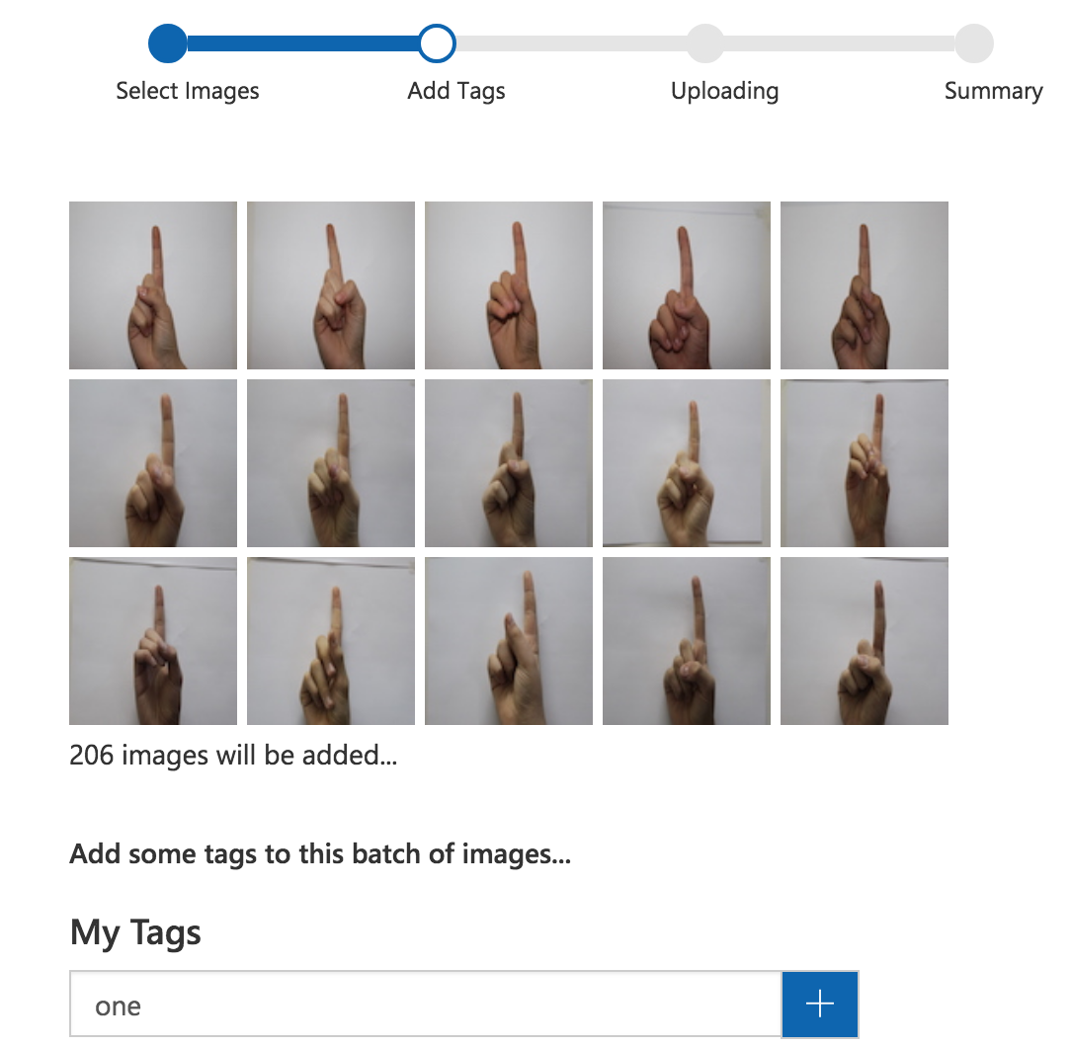Click the 'Add Tags' step circle
Image resolution: width=1071 pixels, height=1047 pixels.
tap(437, 43)
